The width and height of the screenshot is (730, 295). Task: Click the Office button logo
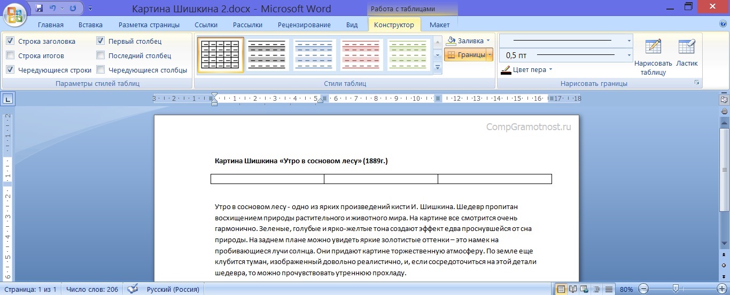16,14
